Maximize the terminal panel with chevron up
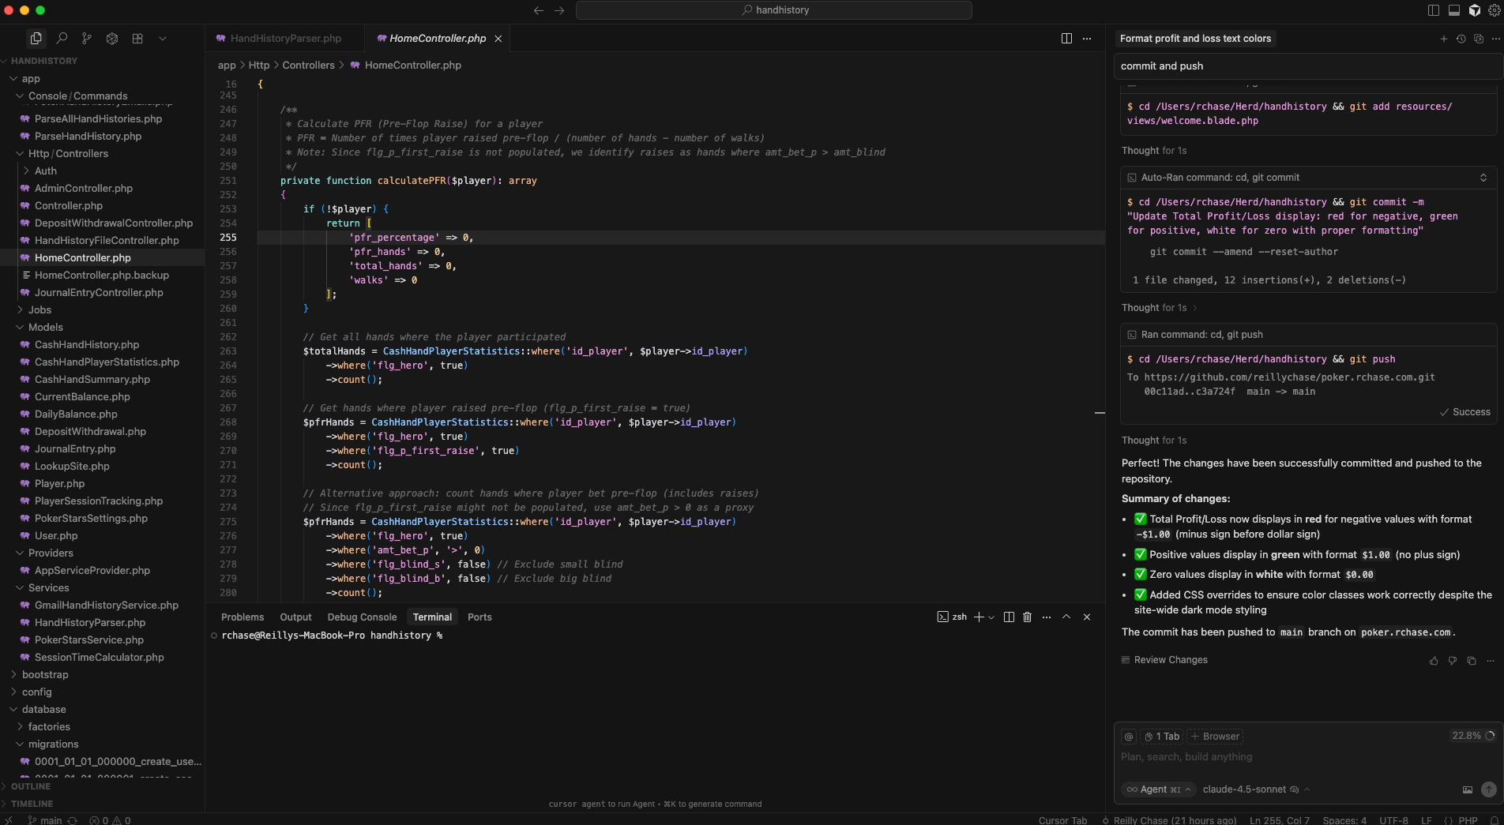The width and height of the screenshot is (1504, 825). click(x=1066, y=617)
